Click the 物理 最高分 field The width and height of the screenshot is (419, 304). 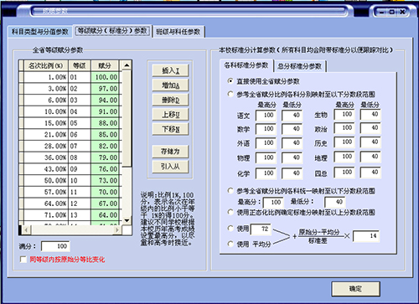click(266, 157)
